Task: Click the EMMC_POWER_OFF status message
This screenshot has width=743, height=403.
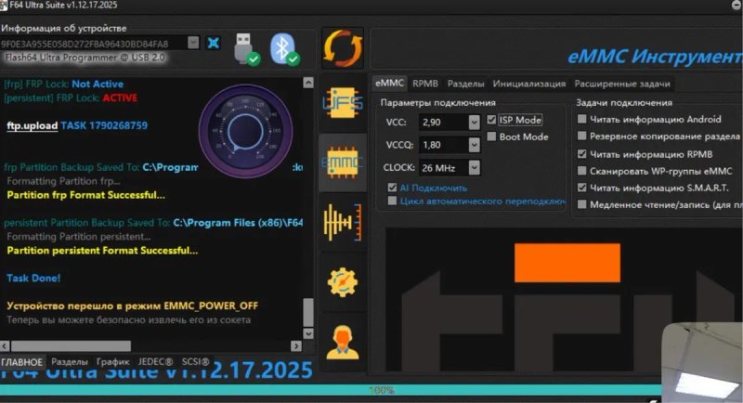Action: coord(132,305)
